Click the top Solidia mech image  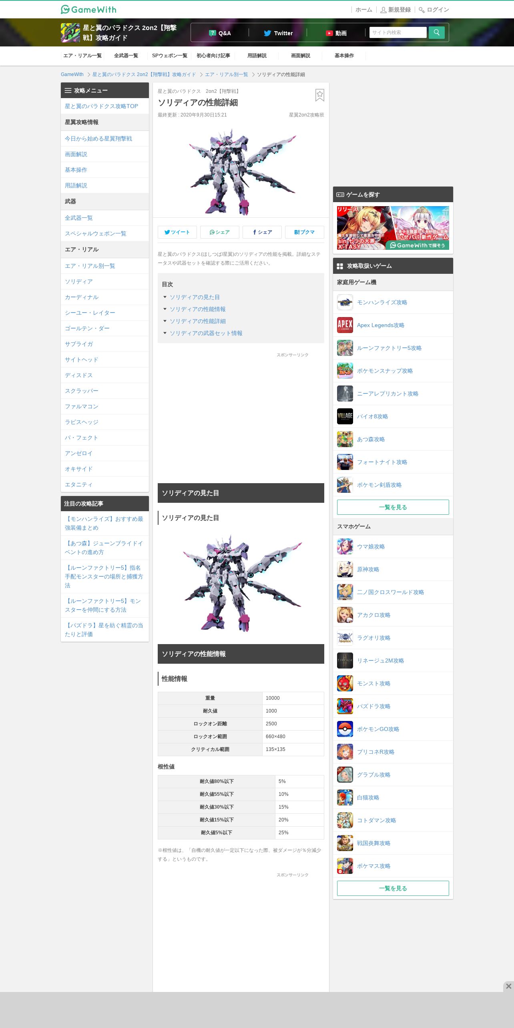pos(242,172)
